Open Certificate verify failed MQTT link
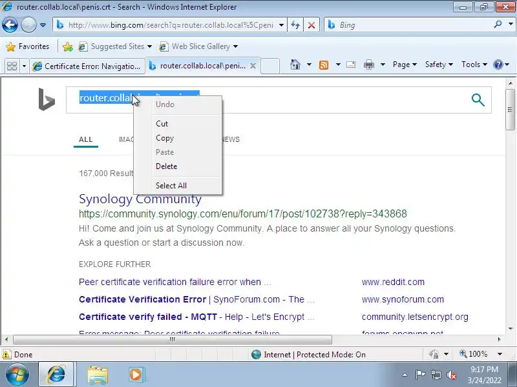The image size is (517, 387). pyautogui.click(x=196, y=317)
